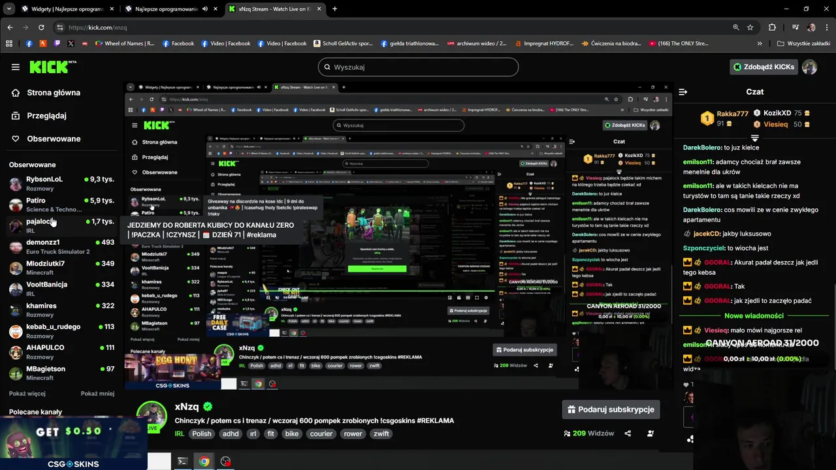
Task: Click the Wyszukaj search field
Action: 418,67
